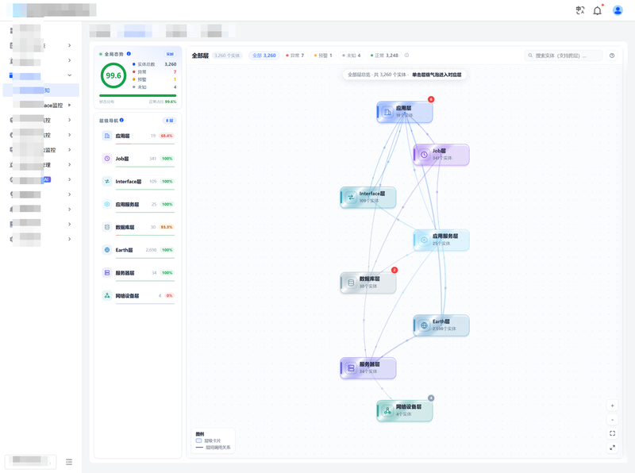Open 数据库层 node in topology
635x473 pixels.
pyautogui.click(x=368, y=283)
